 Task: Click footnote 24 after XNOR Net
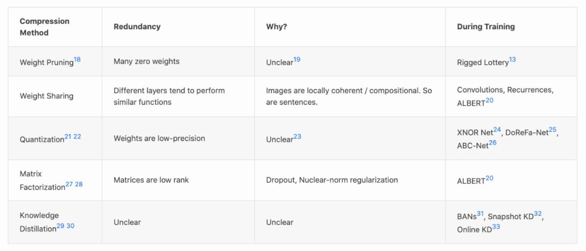(x=497, y=130)
